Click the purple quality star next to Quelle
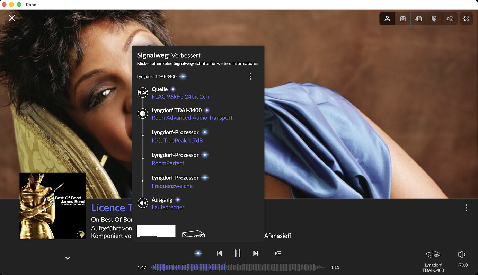 point(173,89)
